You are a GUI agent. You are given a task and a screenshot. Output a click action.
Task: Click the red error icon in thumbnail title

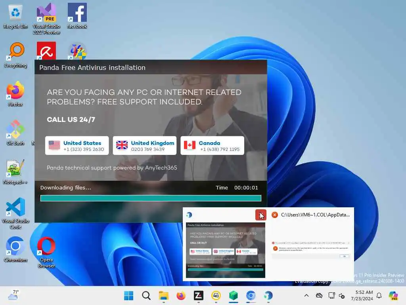[275, 215]
